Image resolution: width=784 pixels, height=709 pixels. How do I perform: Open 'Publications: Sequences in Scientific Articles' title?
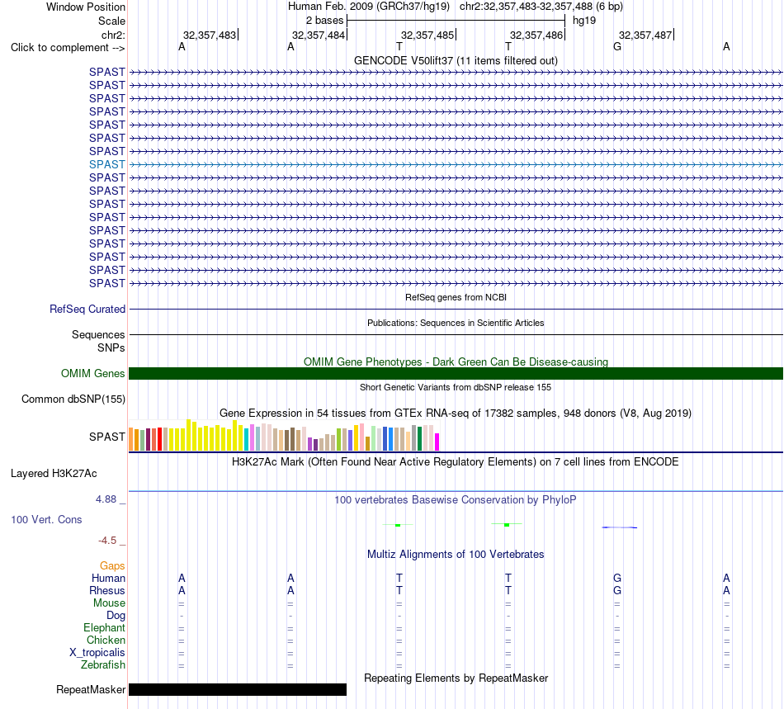click(x=456, y=323)
